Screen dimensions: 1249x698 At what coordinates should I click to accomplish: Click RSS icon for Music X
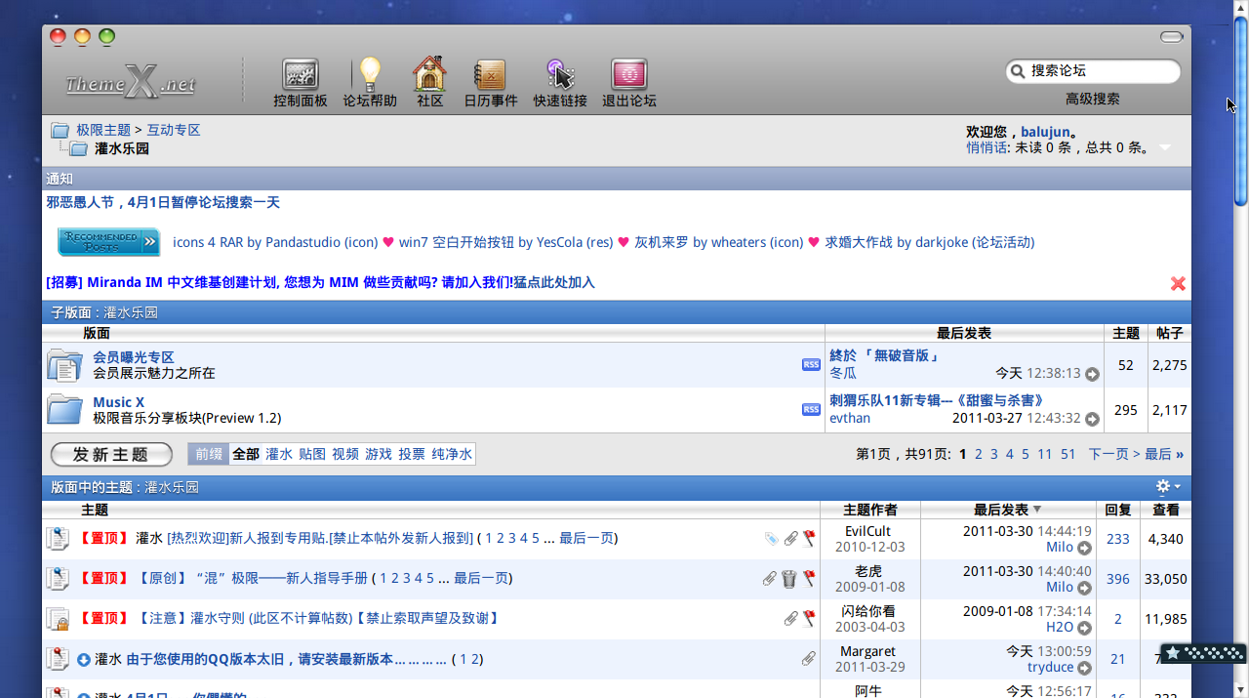coord(811,409)
